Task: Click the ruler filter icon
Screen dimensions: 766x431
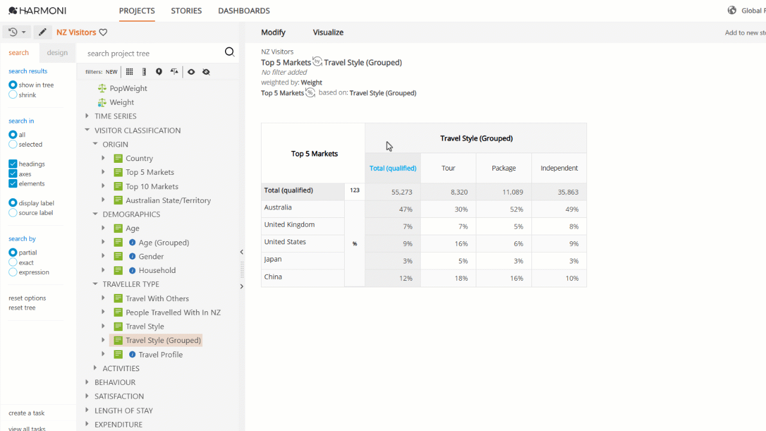Action: pos(144,72)
